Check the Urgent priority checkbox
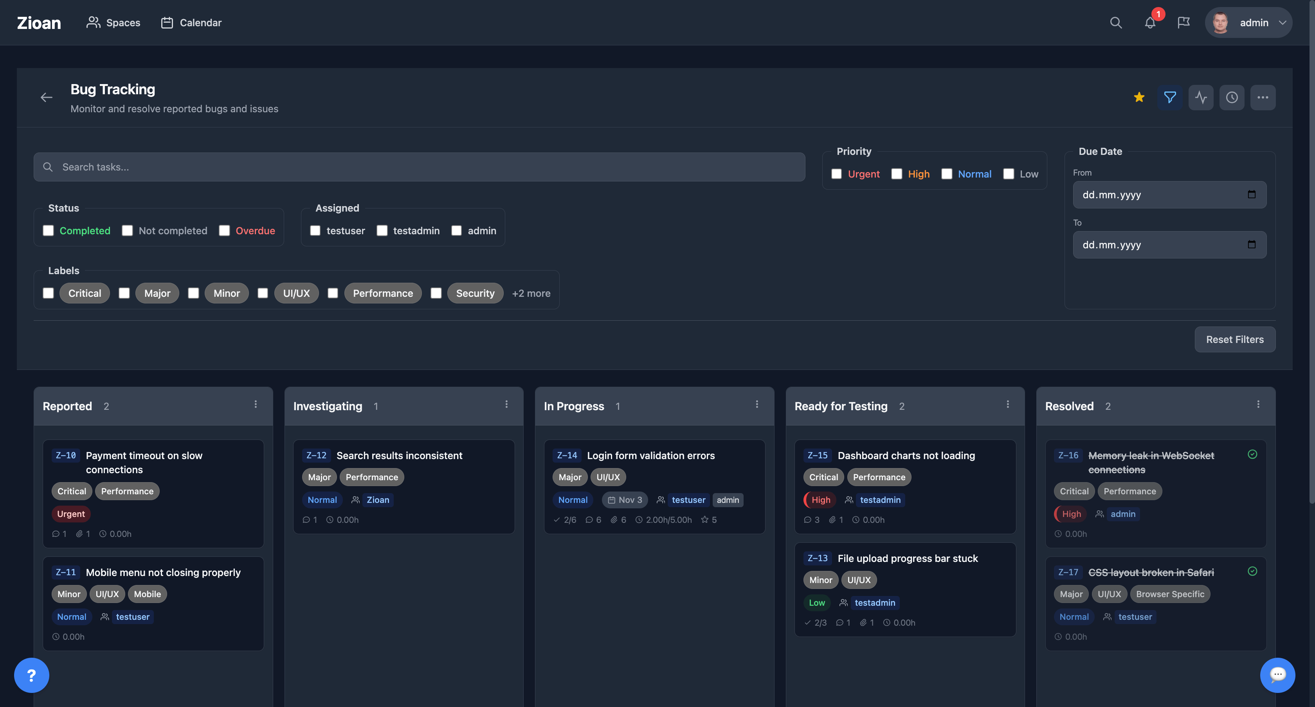Screen dimensions: 1315x707 836,174
